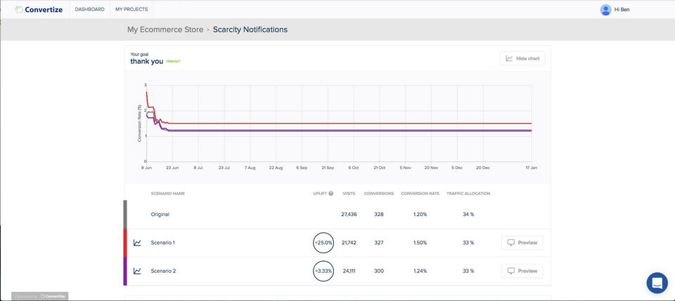Click the Convertize logo
Screen dimensions: 675x301
[x=39, y=9]
